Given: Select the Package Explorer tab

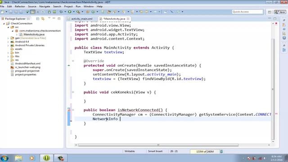Looking at the screenshot, I should pyautogui.click(x=15, y=19).
